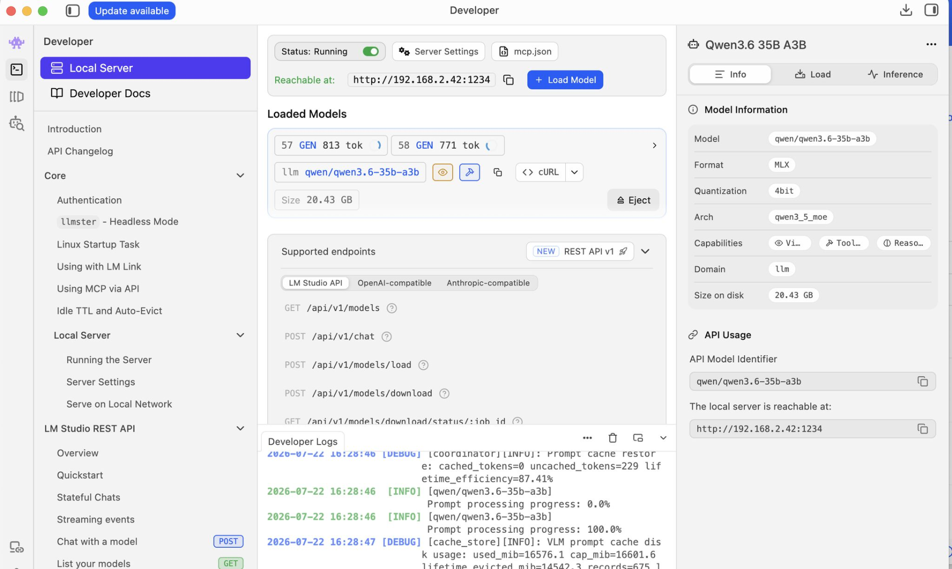The width and height of the screenshot is (952, 569).
Task: Toggle the server Status Running switch
Action: pos(370,52)
